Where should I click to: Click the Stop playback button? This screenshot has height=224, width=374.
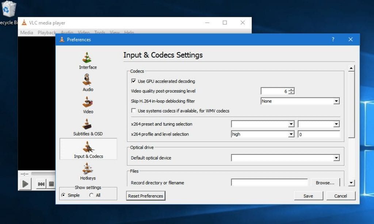pyautogui.click(x=51, y=184)
